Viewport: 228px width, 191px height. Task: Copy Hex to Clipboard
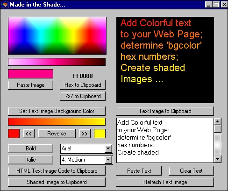(x=83, y=85)
